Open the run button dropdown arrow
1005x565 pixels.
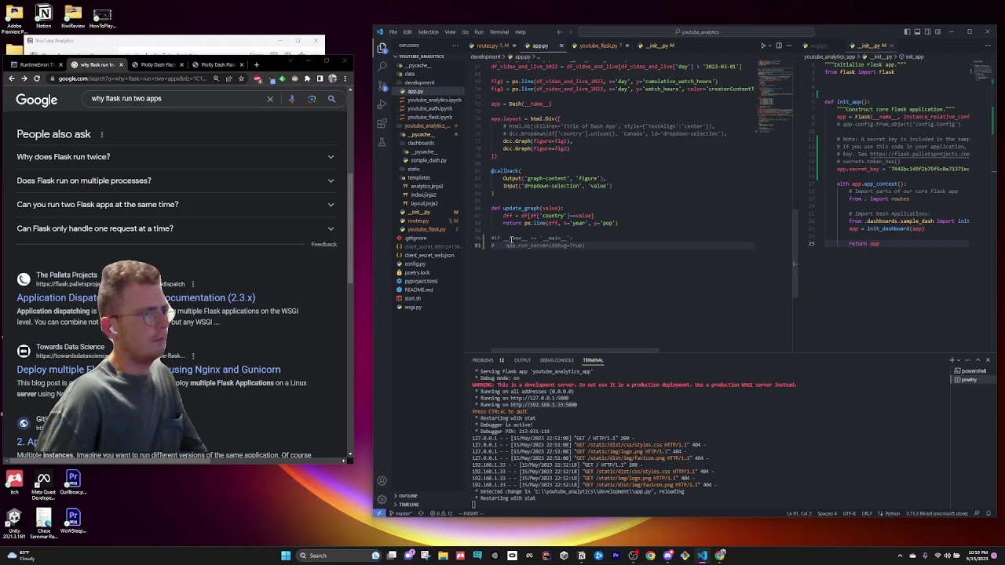(769, 46)
